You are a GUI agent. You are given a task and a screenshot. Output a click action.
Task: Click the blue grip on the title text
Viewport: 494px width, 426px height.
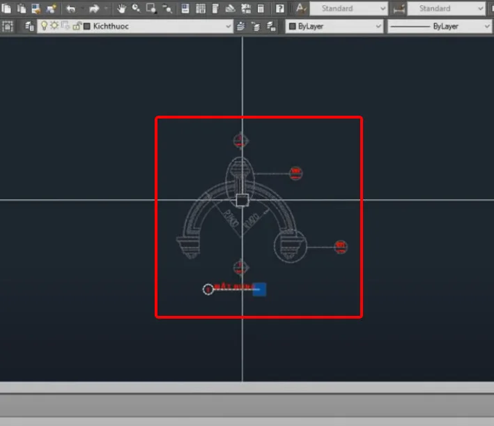coord(259,289)
